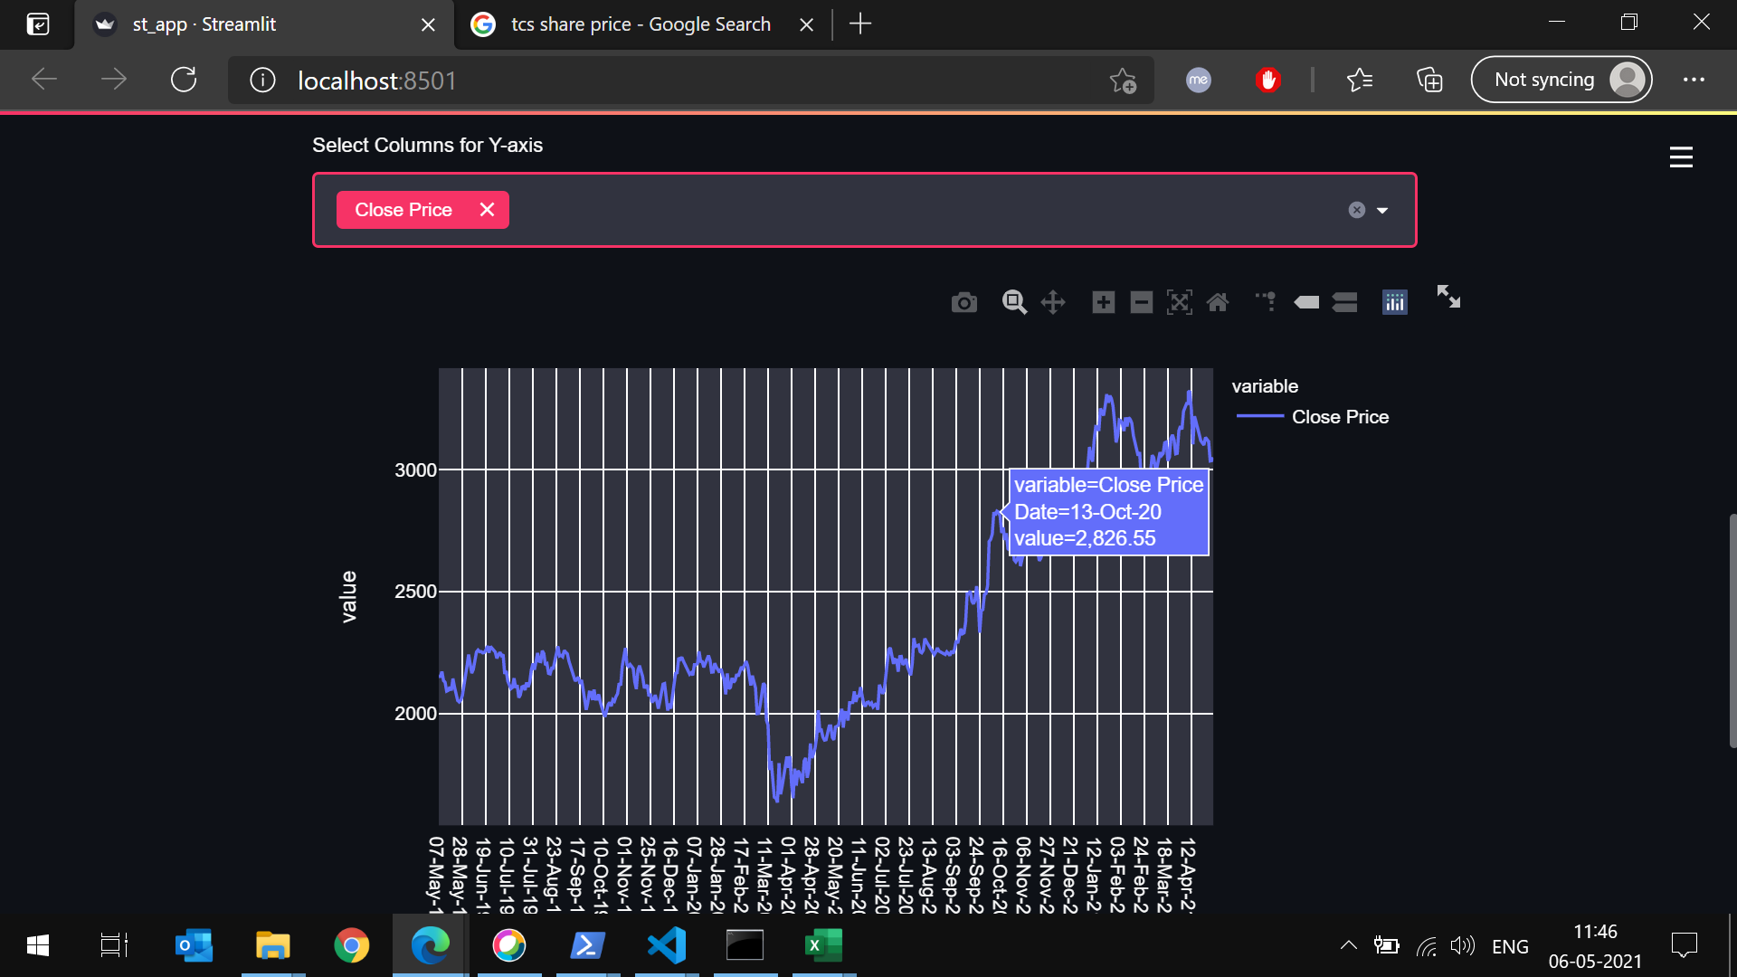
Task: Expand chart to fullscreen
Action: [1448, 297]
